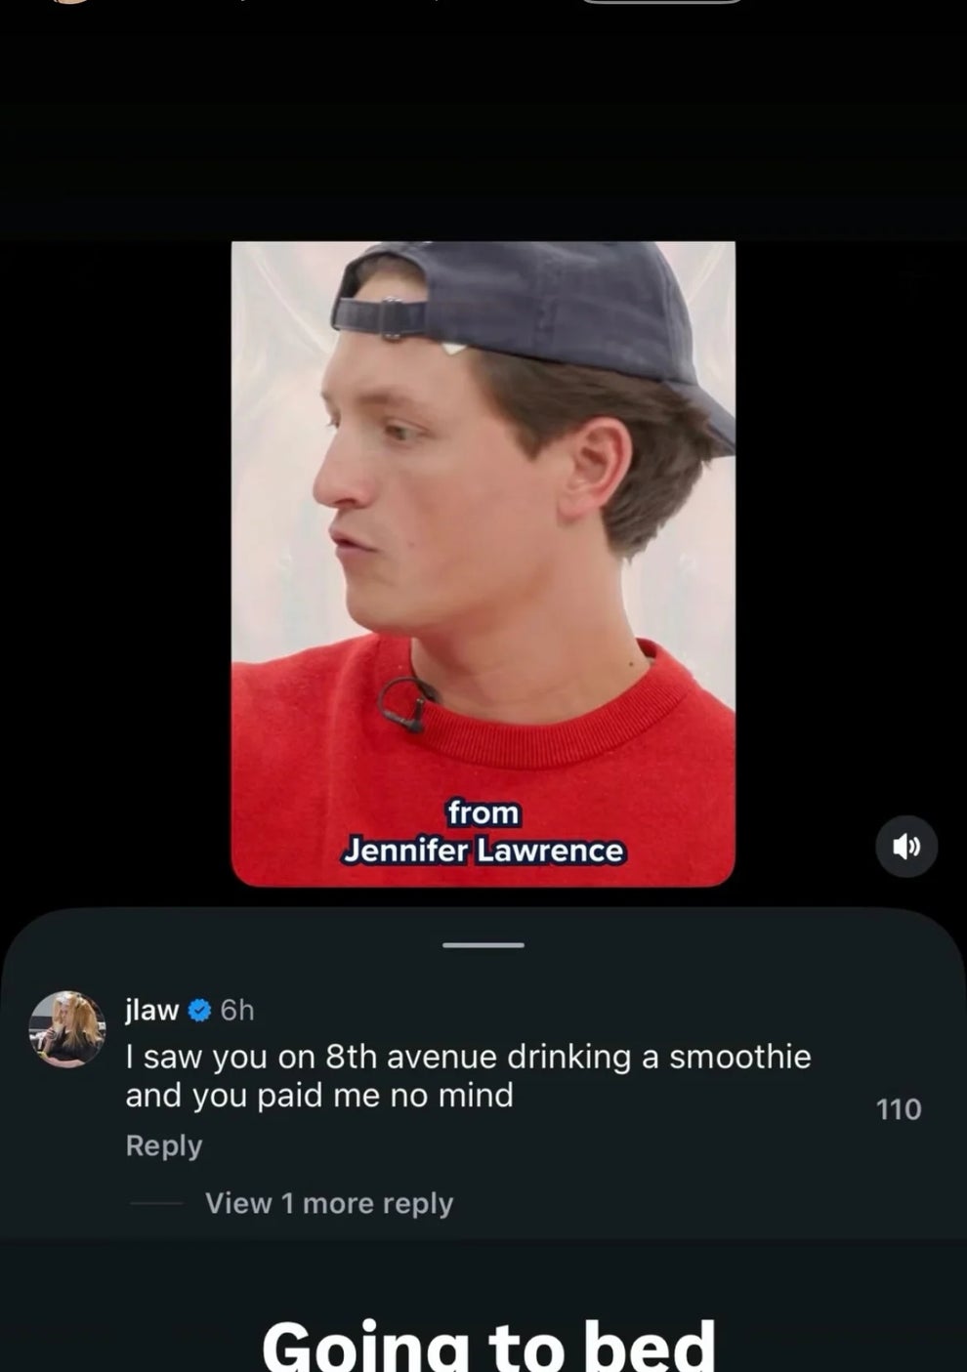Viewport: 967px width, 1372px height.
Task: Reply to jlaw's comment
Action: [x=163, y=1145]
